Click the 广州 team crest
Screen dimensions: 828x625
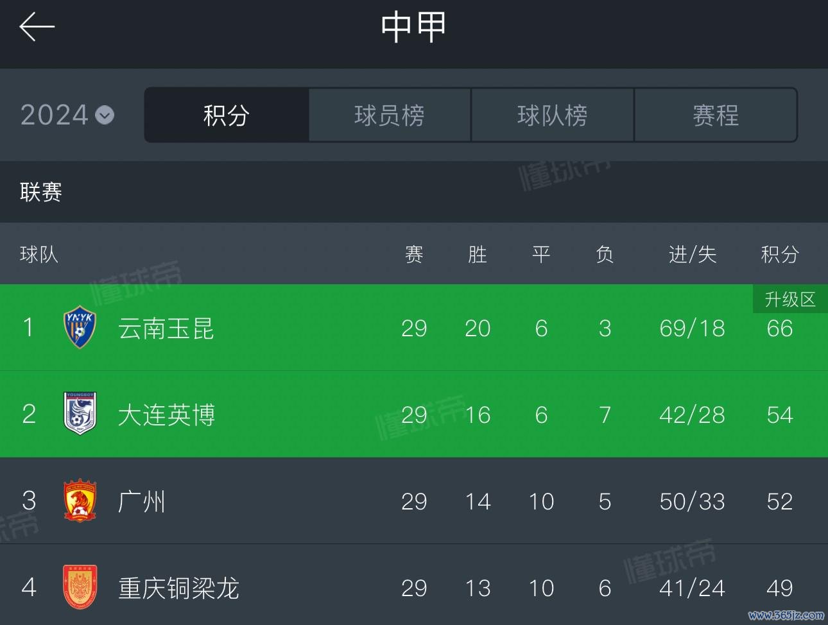pos(80,501)
